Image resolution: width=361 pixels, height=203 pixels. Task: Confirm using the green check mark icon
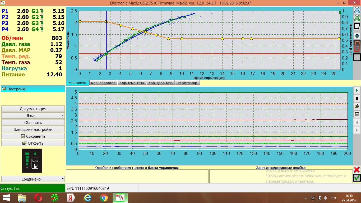click(357, 178)
